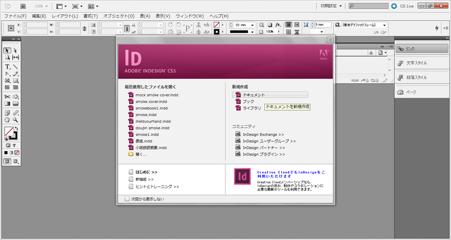Click the drop shadow icon in control panel
The image size is (451, 240).
point(270,25)
